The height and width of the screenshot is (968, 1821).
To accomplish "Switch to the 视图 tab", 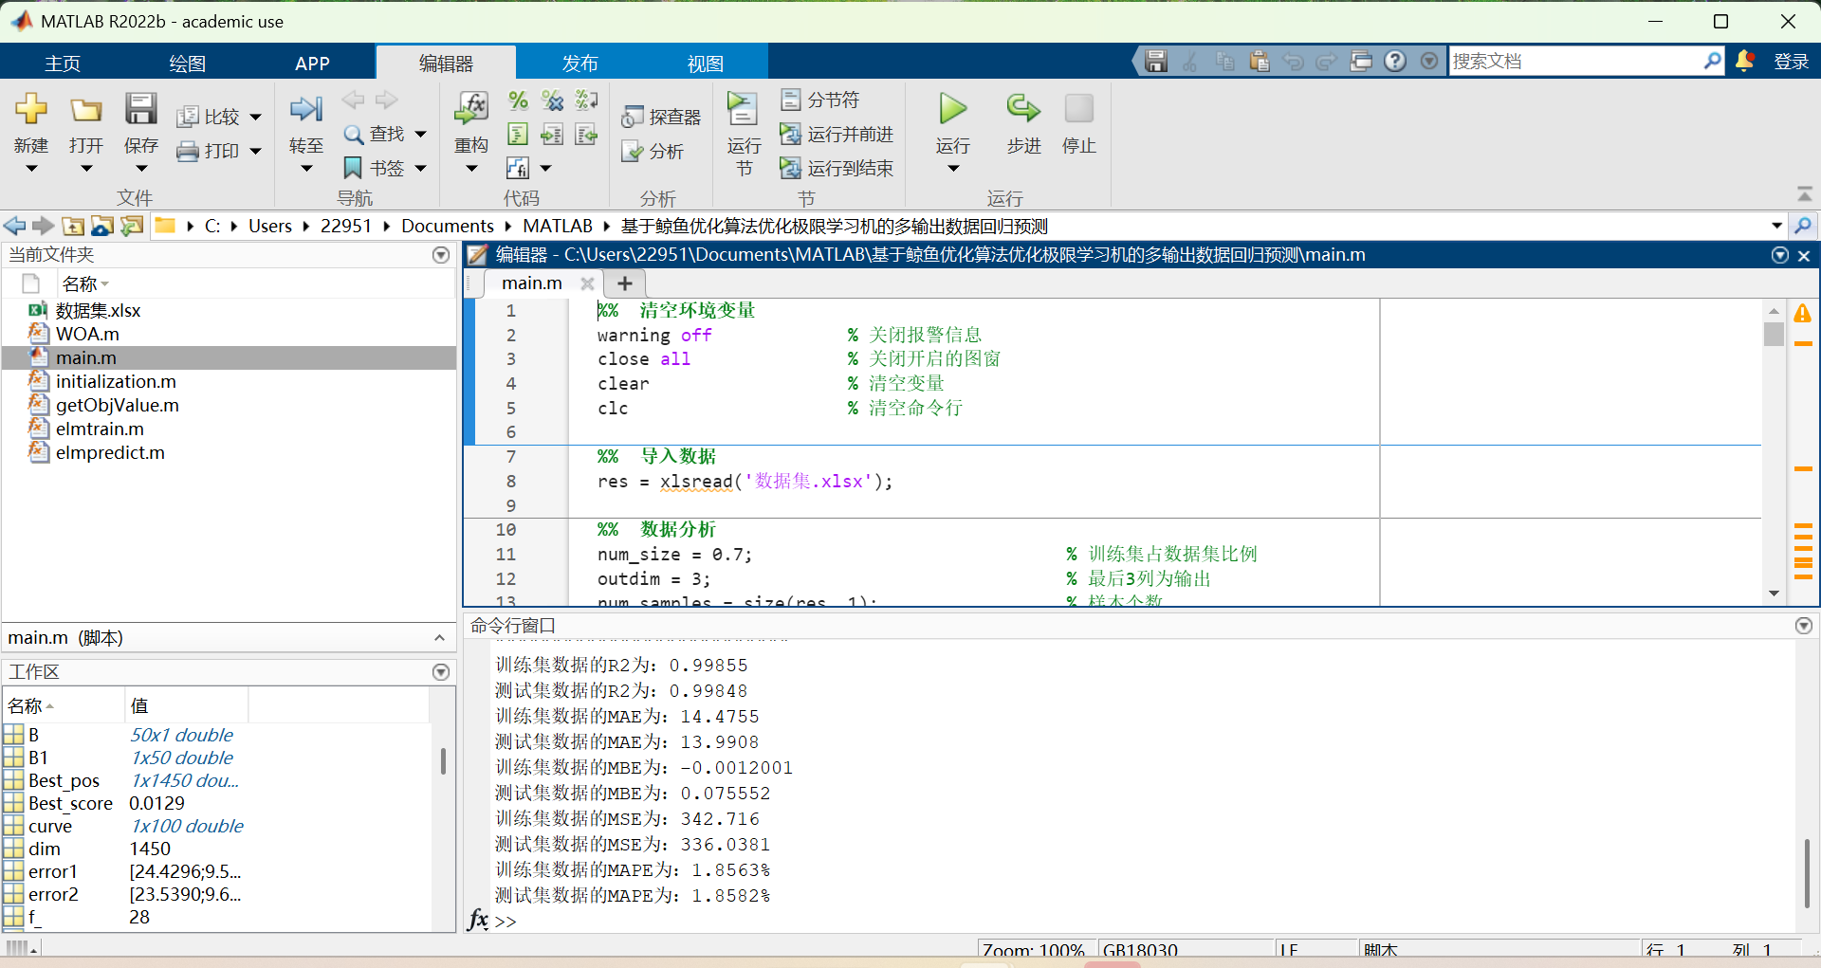I will [x=705, y=63].
